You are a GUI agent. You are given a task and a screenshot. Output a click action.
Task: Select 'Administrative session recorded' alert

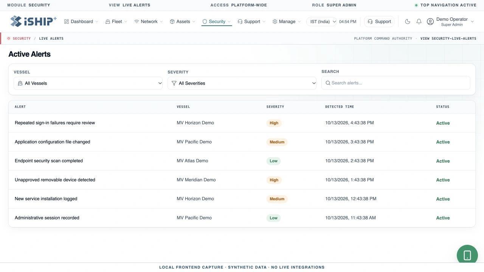pos(47,218)
